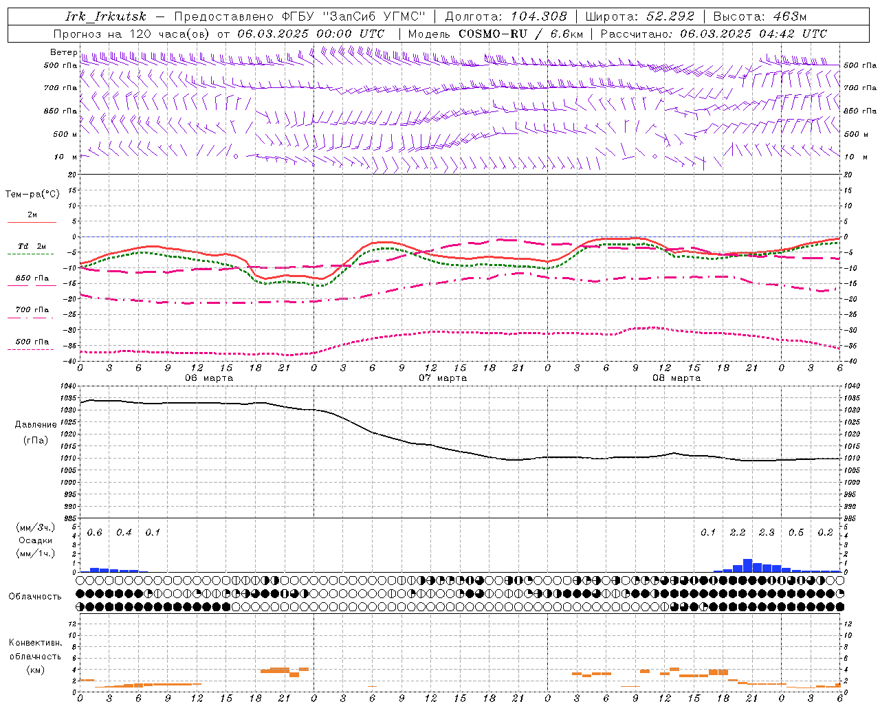This screenshot has height=704, width=880.
Task: Click the Осадки precipitation panel title
Action: pyautogui.click(x=35, y=541)
